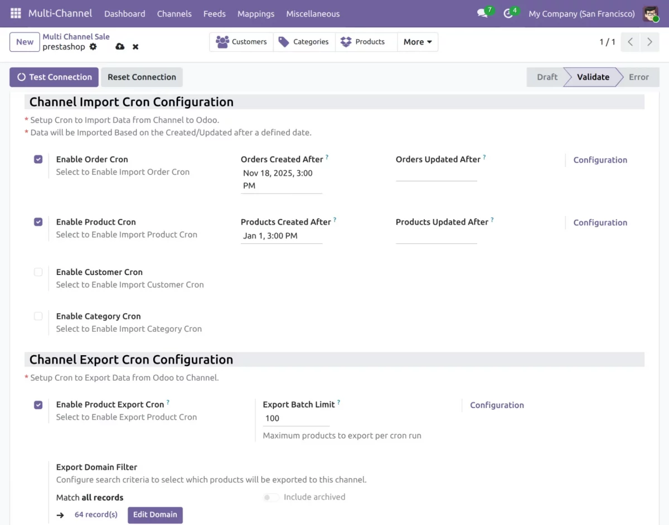Viewport: 669px width, 525px height.
Task: Set status to Draft stage
Action: (x=545, y=77)
